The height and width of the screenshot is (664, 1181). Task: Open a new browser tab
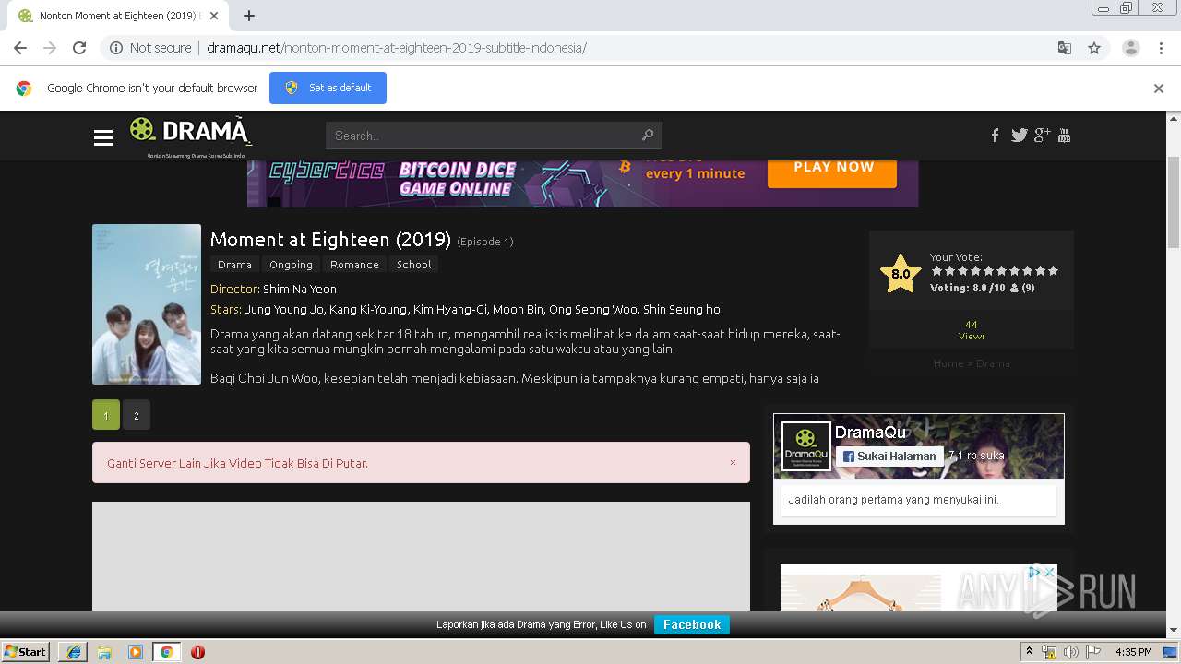[x=249, y=16]
